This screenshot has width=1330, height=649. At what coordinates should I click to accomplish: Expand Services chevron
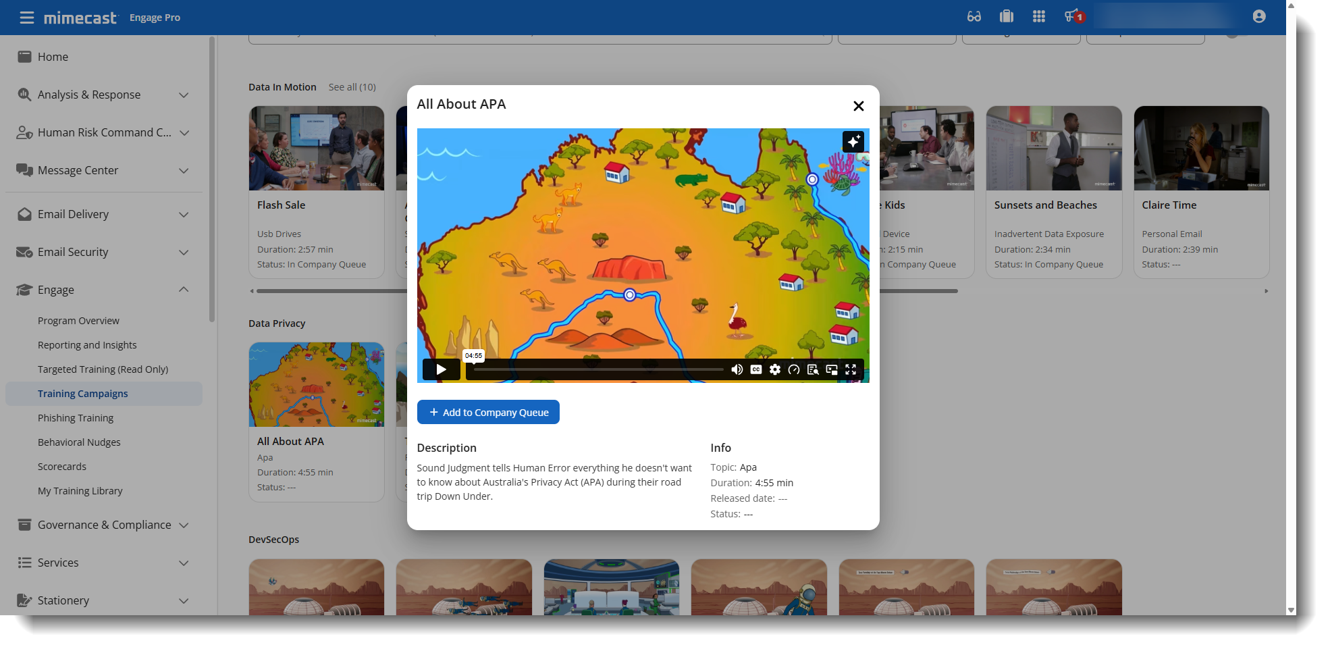184,563
